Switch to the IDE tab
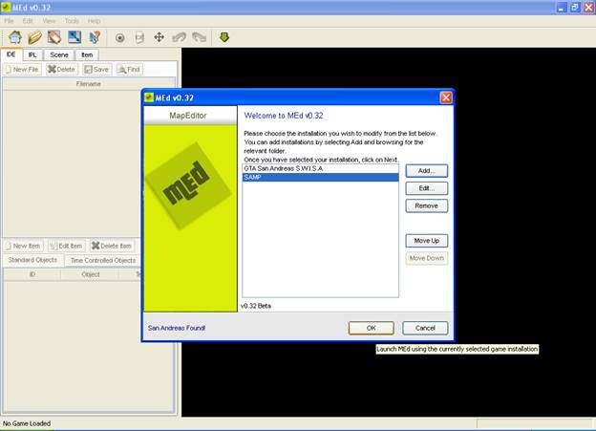The width and height of the screenshot is (596, 431). pos(11,54)
